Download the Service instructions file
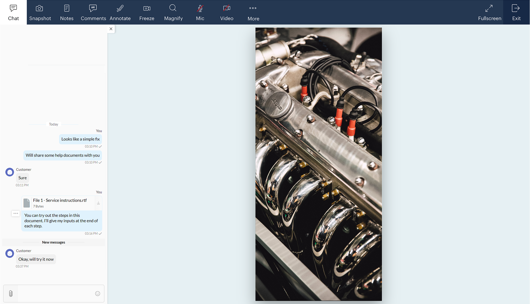 (x=98, y=203)
